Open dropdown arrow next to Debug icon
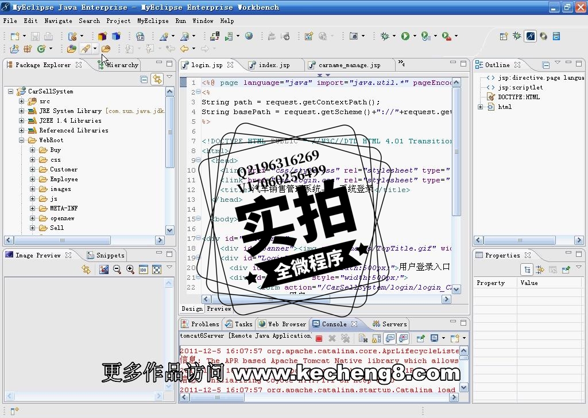Viewport: 588px width, 418px height. [394, 36]
